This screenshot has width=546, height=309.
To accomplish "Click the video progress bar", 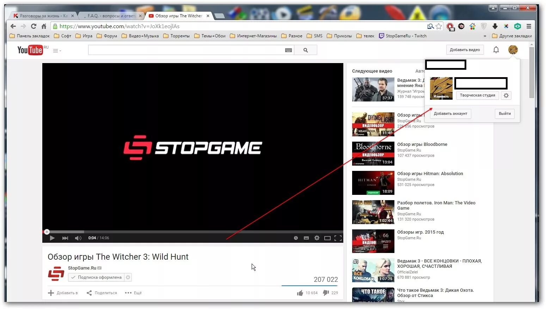I will coord(193,232).
